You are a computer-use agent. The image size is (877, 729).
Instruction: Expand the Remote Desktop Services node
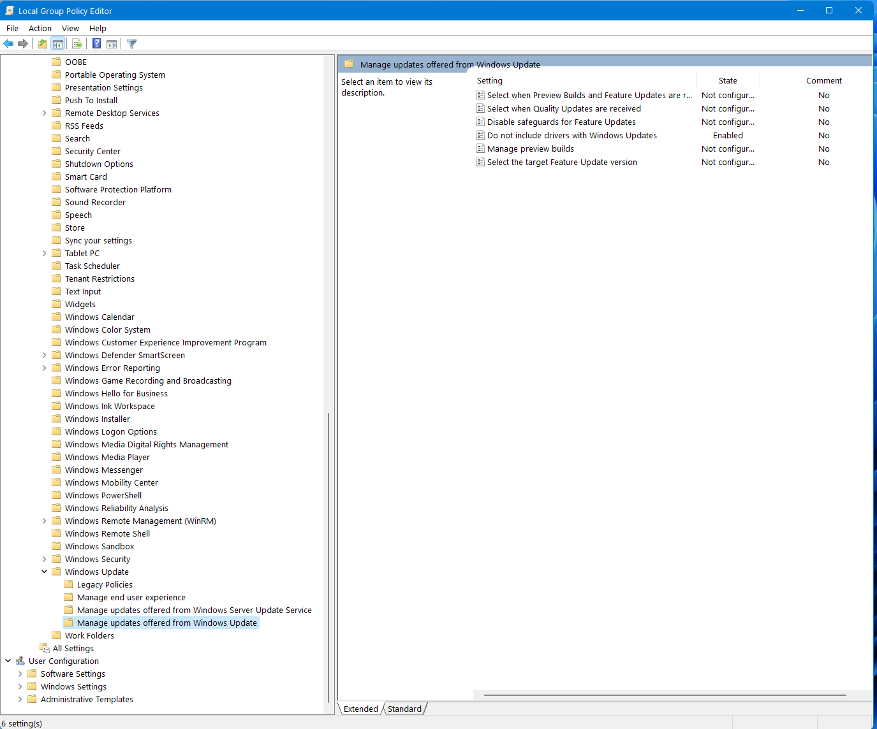44,113
